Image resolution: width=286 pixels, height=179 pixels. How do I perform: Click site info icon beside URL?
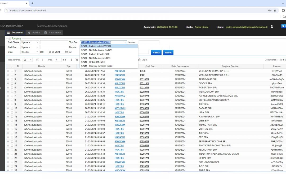(x=7, y=10)
